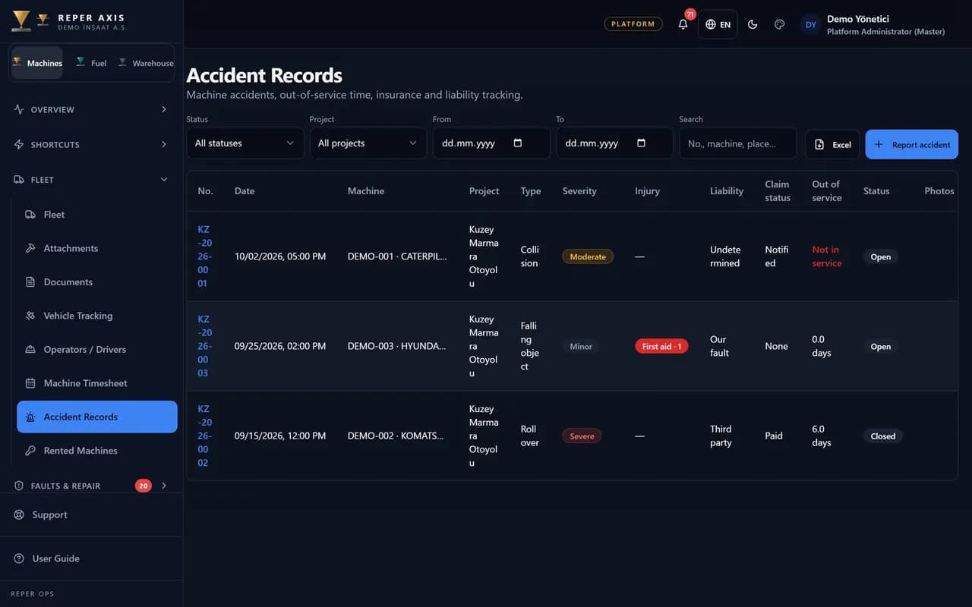
Task: Open accident record KZ-2026-0001
Action: point(204,256)
